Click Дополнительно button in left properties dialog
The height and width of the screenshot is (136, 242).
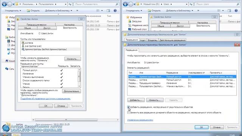coord(71,91)
